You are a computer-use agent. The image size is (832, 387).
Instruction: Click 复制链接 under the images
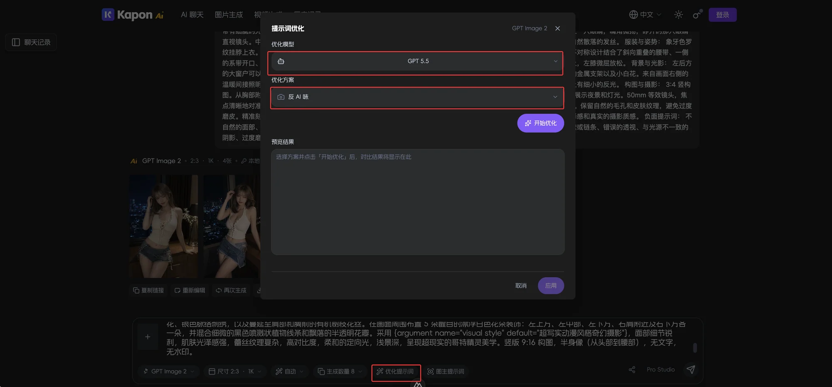click(x=149, y=290)
